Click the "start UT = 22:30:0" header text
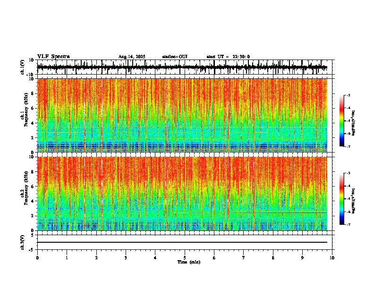The width and height of the screenshot is (374, 289). click(228, 57)
